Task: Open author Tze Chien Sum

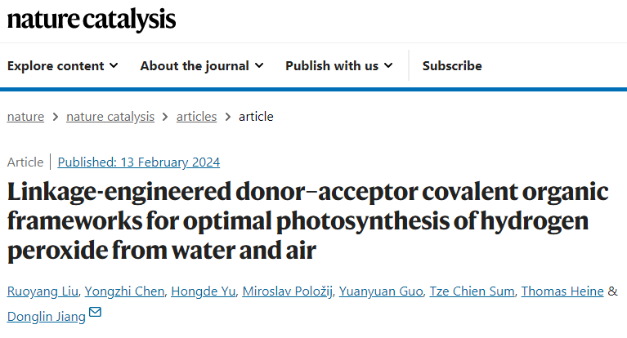Action: coord(472,291)
